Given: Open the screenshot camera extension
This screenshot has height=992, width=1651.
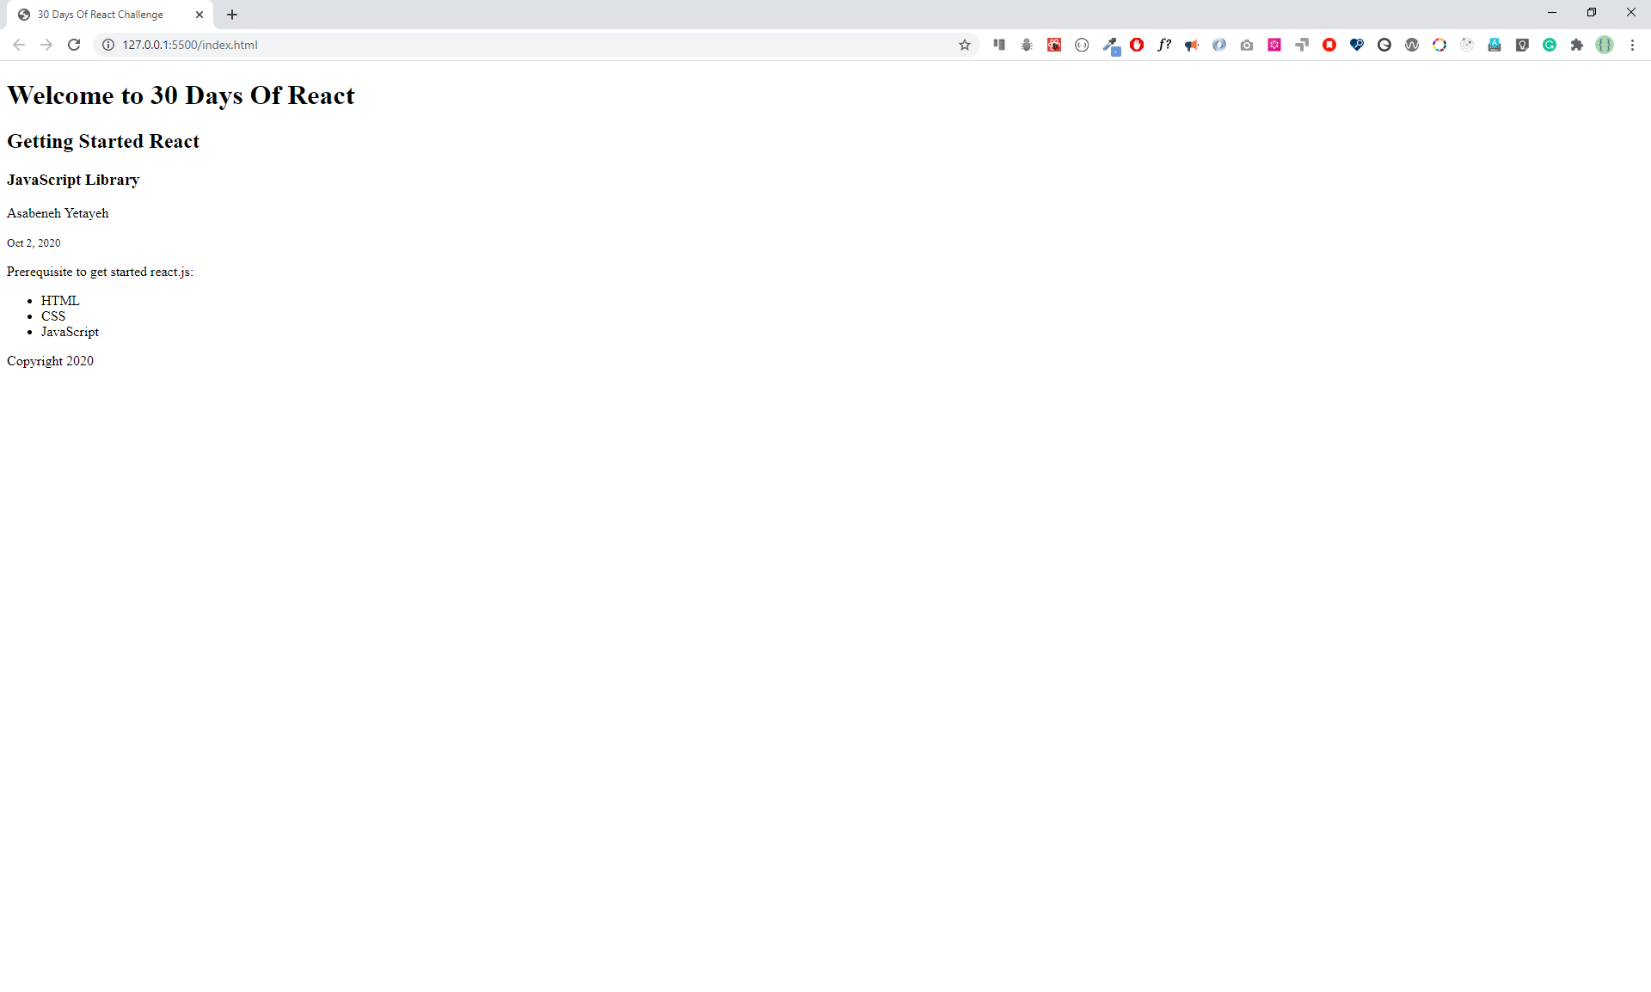Looking at the screenshot, I should click(x=1247, y=45).
